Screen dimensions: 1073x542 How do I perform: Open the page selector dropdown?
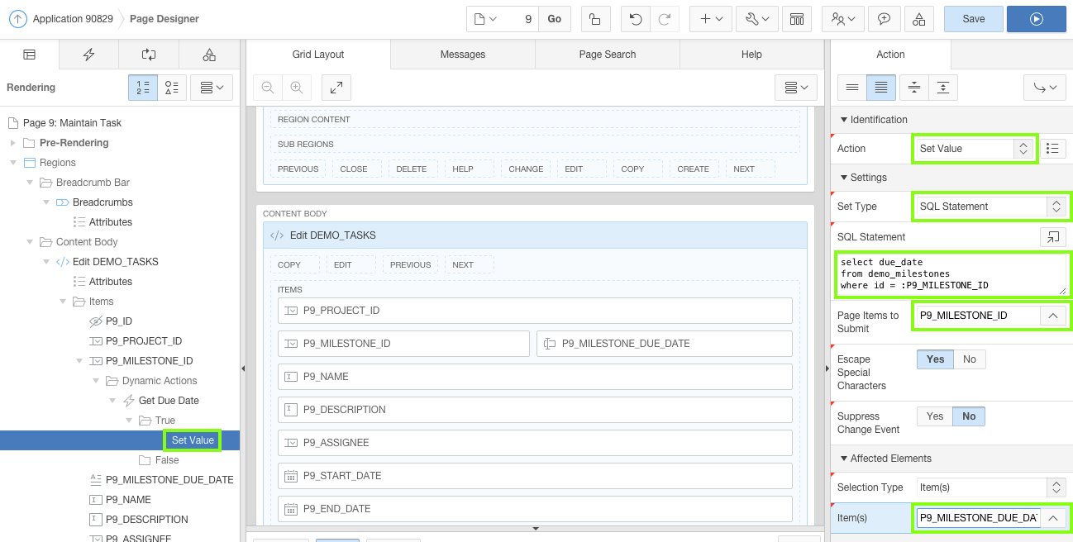click(x=485, y=19)
